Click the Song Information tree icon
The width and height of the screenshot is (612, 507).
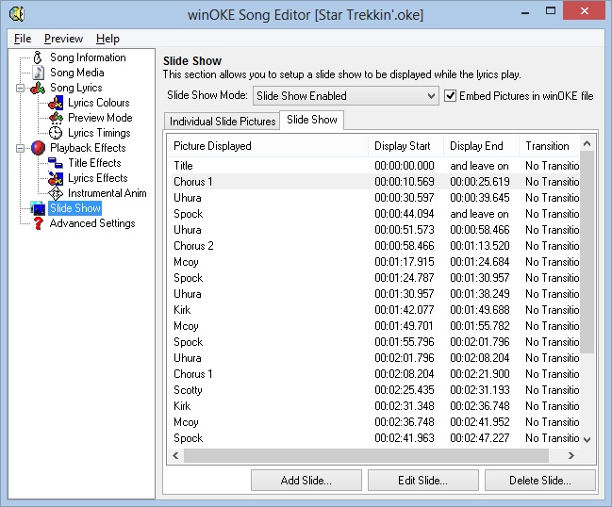click(x=39, y=57)
